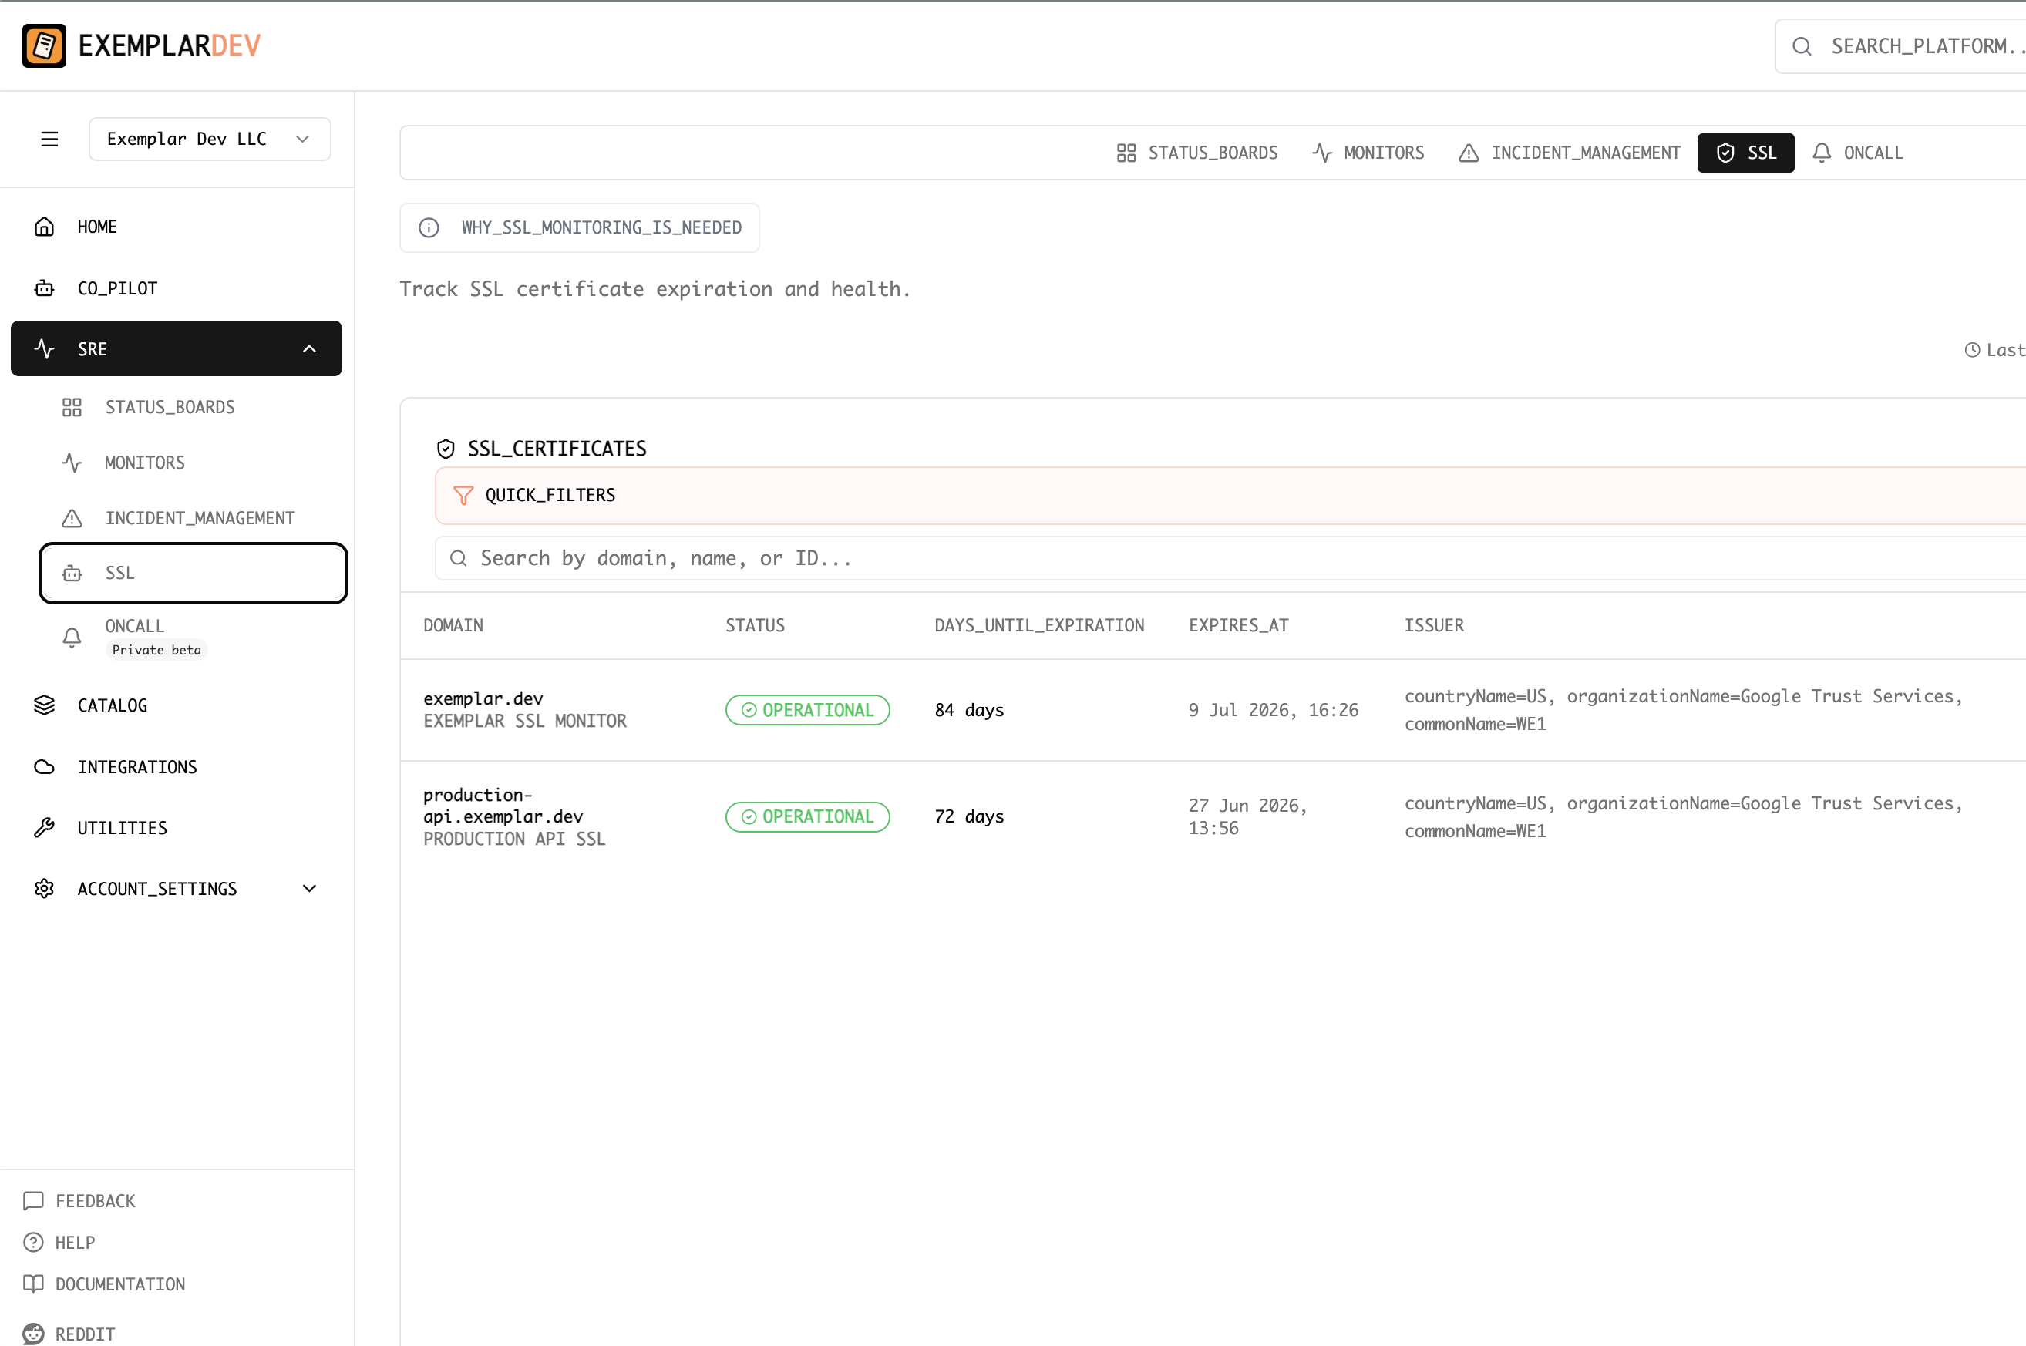Click the UTILITIES wrench icon
2026x1346 pixels.
(44, 827)
